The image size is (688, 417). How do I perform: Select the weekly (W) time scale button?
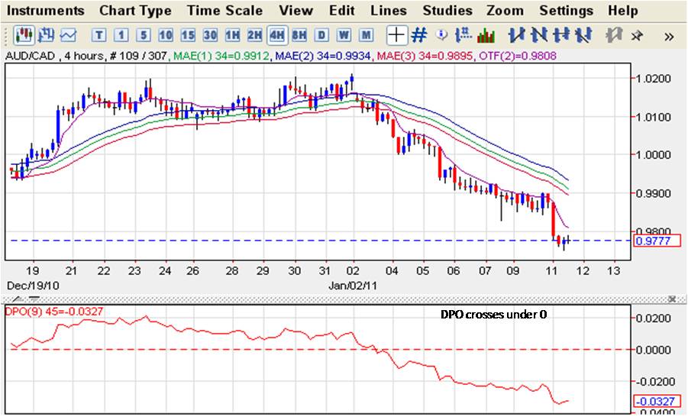point(344,35)
